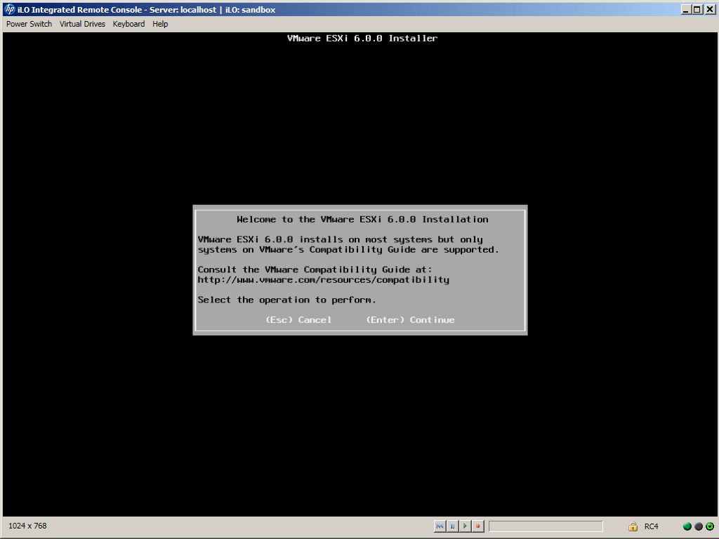Open the Keyboard menu

click(128, 24)
